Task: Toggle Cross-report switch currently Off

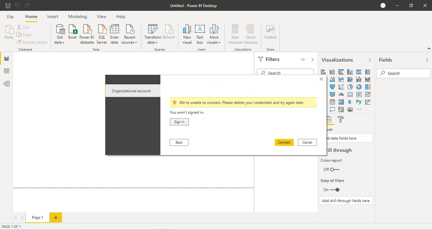Action: coord(335,170)
